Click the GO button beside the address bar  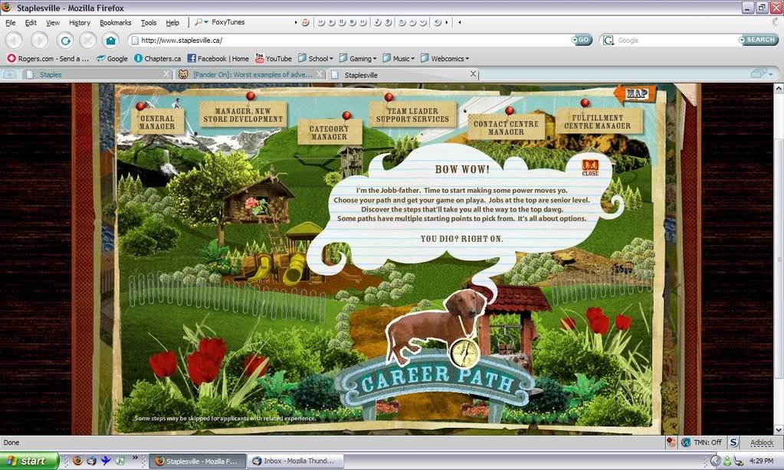point(582,40)
